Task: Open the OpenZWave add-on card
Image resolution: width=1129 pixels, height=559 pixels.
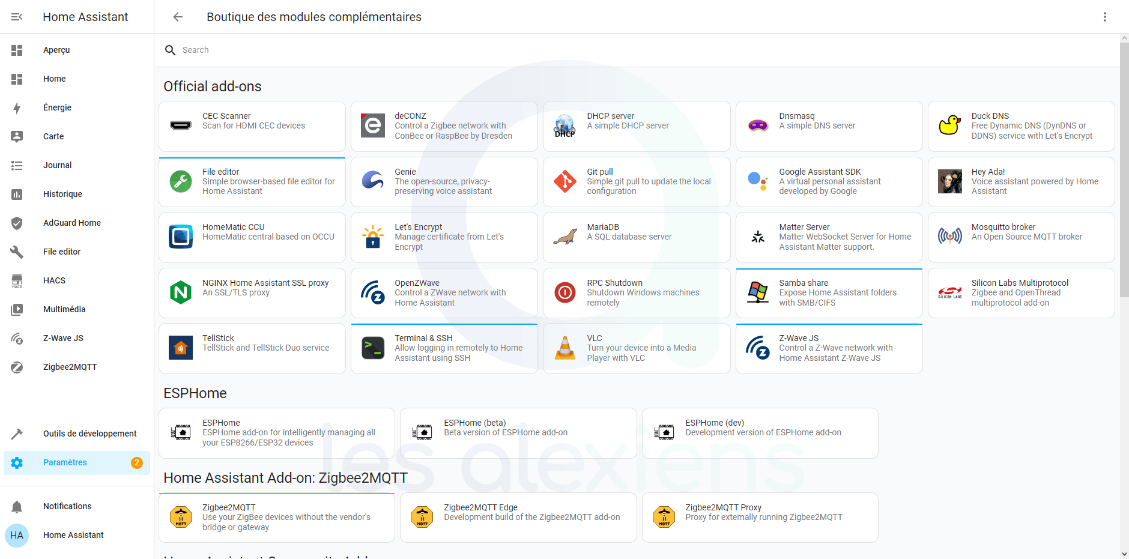Action: (x=444, y=293)
